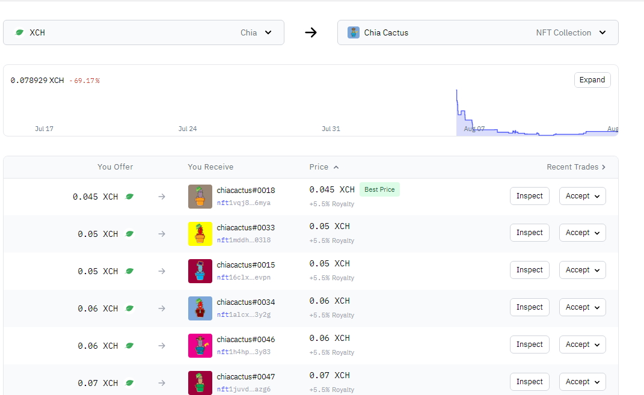Expand the price chart

click(x=592, y=79)
